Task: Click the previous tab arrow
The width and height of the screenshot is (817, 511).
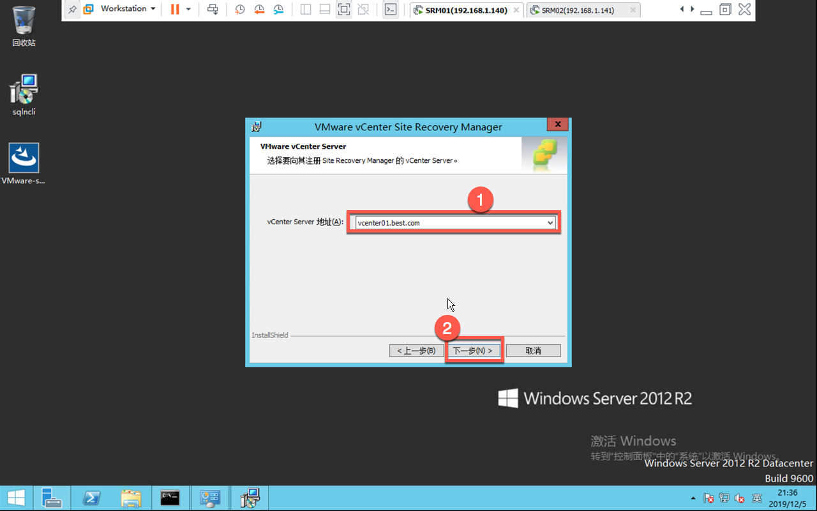Action: click(682, 10)
